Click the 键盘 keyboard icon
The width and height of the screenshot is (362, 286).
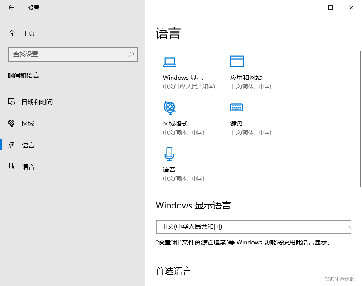tap(237, 107)
